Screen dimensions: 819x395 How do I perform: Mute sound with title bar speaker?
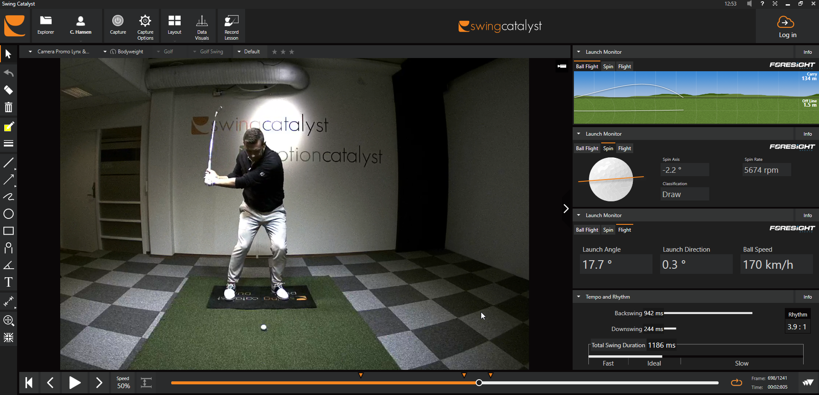click(x=749, y=4)
